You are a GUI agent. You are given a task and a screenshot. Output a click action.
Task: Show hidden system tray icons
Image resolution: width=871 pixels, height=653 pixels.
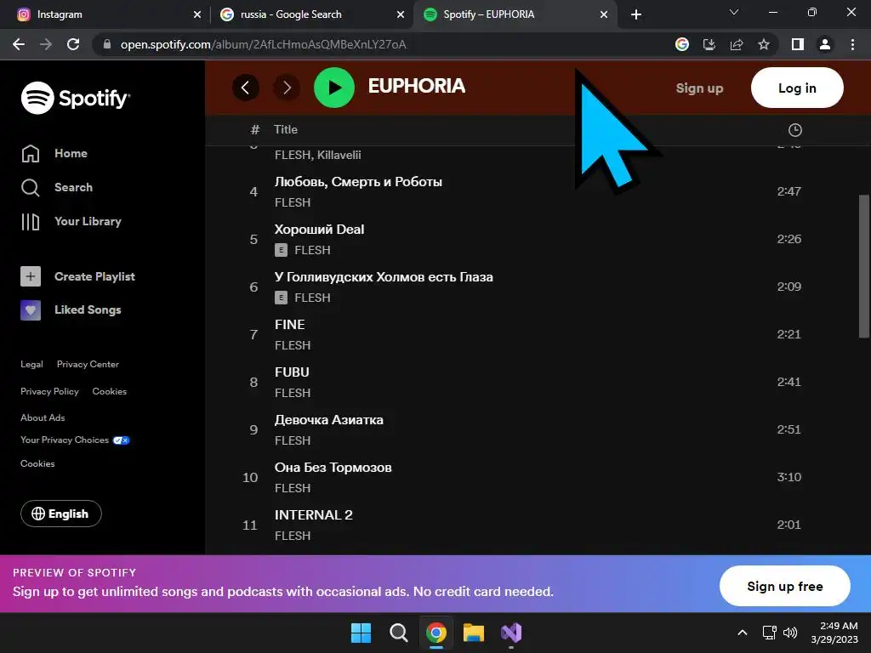[742, 633]
